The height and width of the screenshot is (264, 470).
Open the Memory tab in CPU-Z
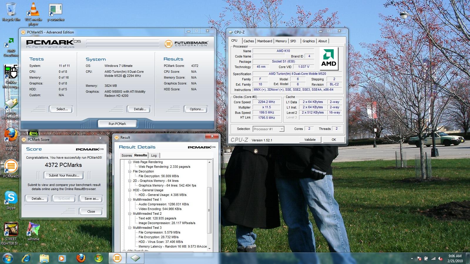click(x=281, y=41)
